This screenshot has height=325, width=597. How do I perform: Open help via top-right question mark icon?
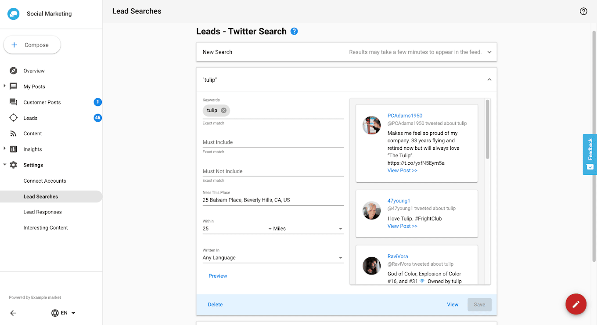click(x=583, y=11)
